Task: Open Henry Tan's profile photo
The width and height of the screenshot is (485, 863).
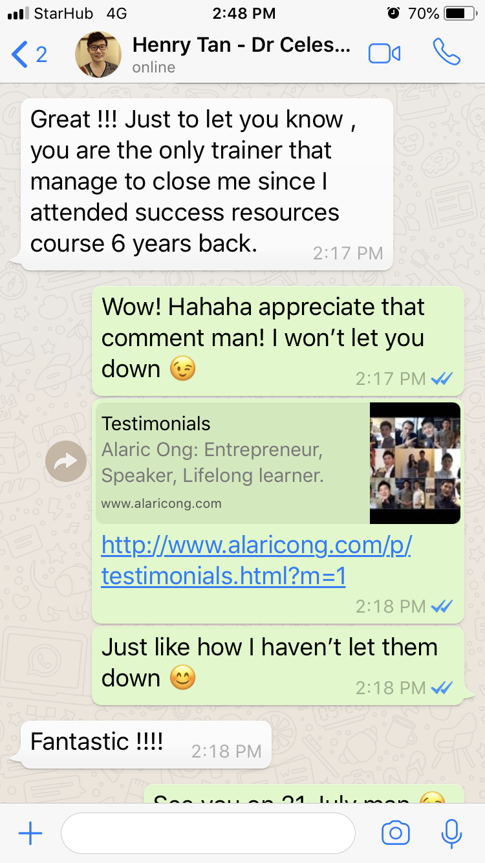Action: 98,54
